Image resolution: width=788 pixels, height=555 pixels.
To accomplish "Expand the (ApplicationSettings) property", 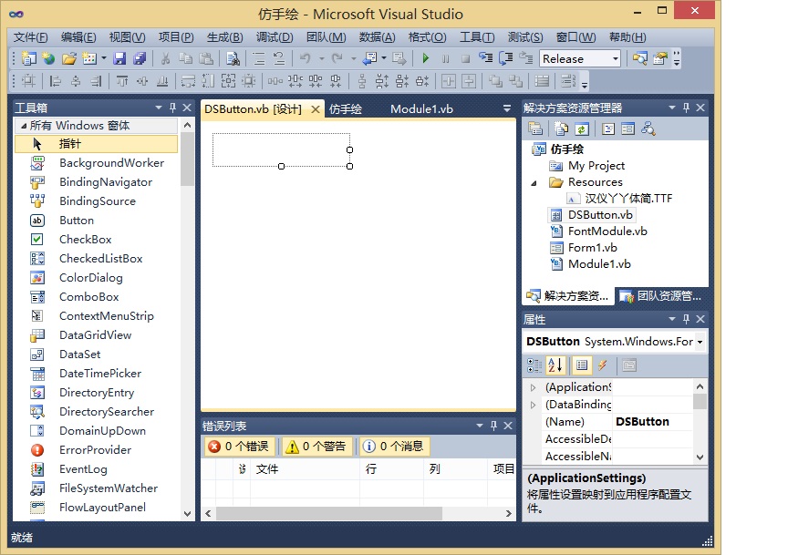I will pos(534,387).
